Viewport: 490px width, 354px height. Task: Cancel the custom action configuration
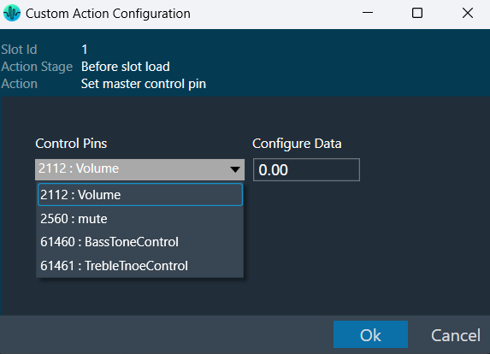click(x=456, y=335)
